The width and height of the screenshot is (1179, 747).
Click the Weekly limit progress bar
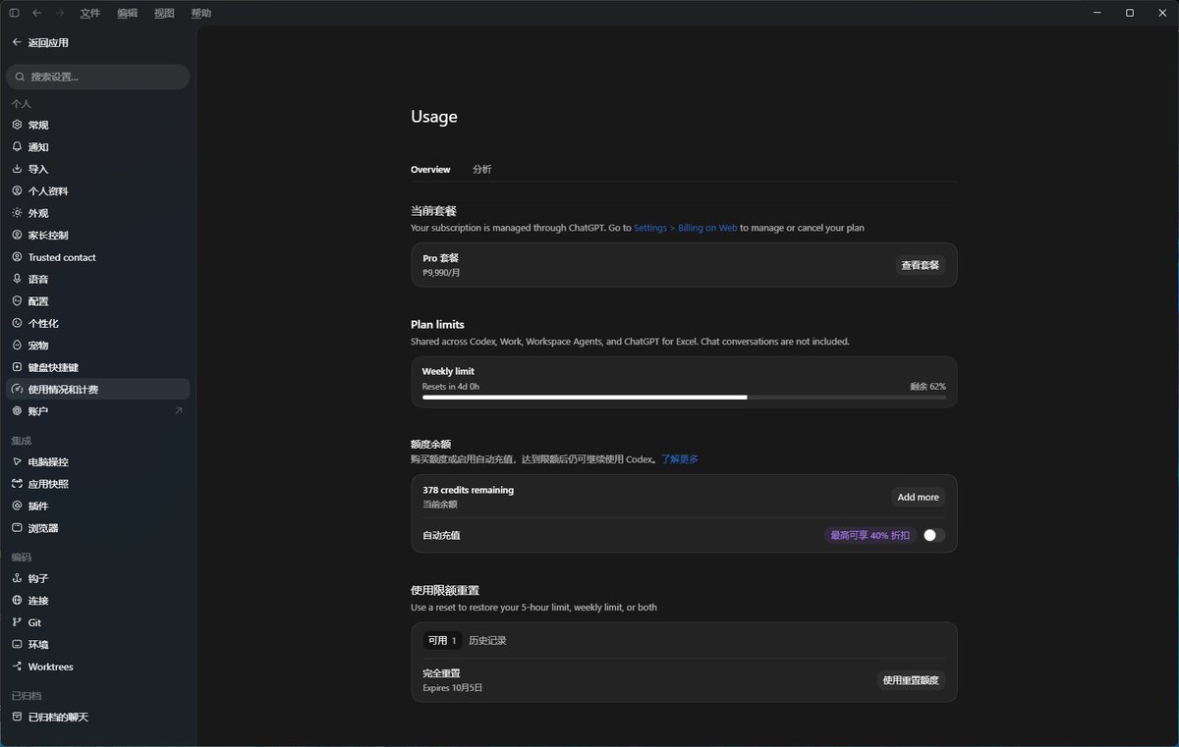click(684, 398)
